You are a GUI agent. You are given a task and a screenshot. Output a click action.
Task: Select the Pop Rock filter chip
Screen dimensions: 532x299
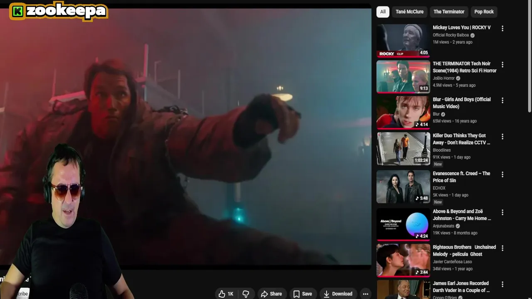click(x=484, y=12)
